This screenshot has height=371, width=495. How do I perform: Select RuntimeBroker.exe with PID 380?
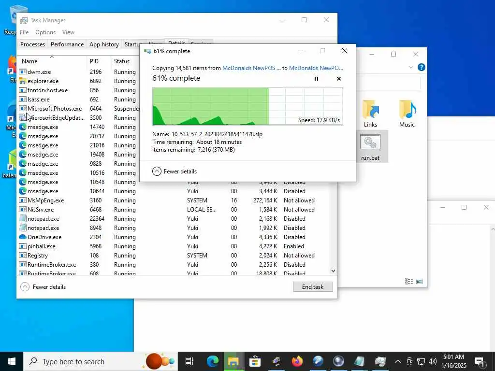(174, 264)
